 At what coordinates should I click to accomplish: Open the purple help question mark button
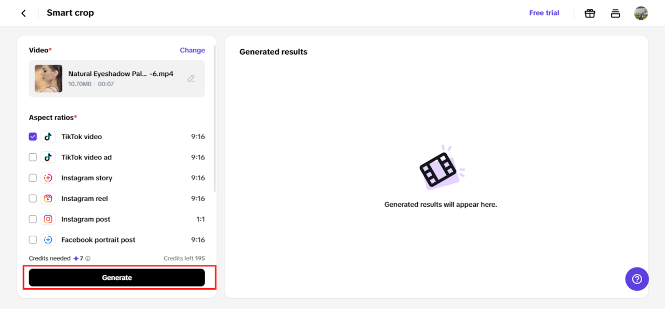coord(637,279)
